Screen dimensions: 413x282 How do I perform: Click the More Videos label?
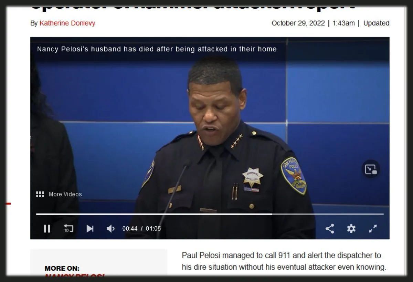pyautogui.click(x=65, y=194)
